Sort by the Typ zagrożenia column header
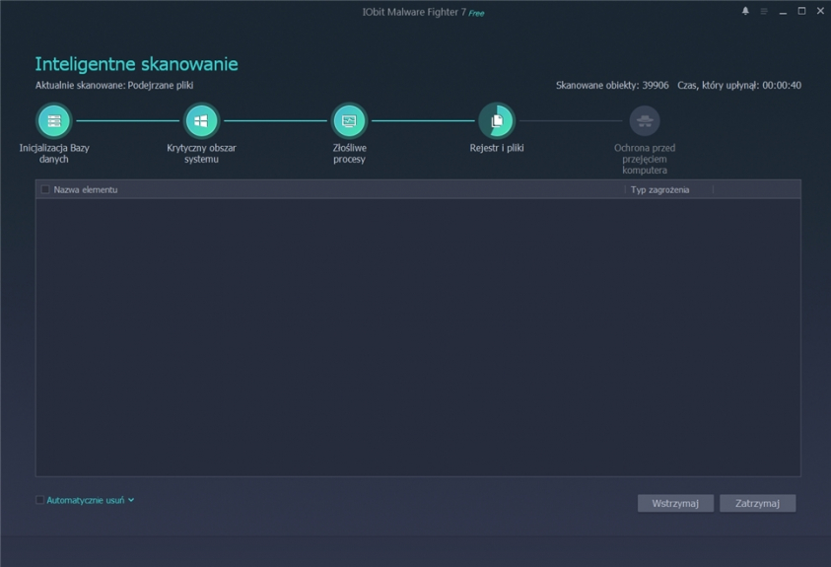This screenshot has height=567, width=831. [659, 189]
